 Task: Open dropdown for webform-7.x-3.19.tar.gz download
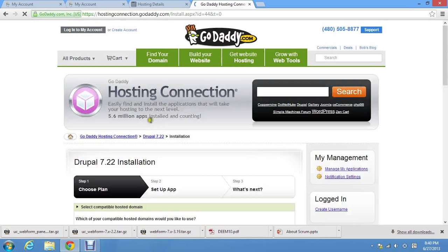202,231
